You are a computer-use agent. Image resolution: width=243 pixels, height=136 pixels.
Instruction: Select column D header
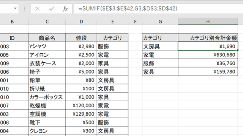[81, 22]
